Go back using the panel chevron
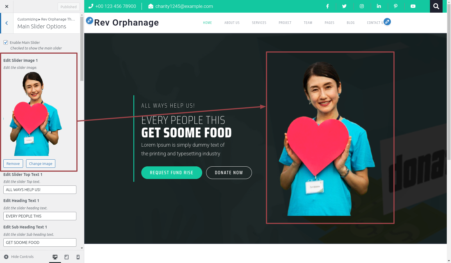The width and height of the screenshot is (451, 263). (7, 23)
